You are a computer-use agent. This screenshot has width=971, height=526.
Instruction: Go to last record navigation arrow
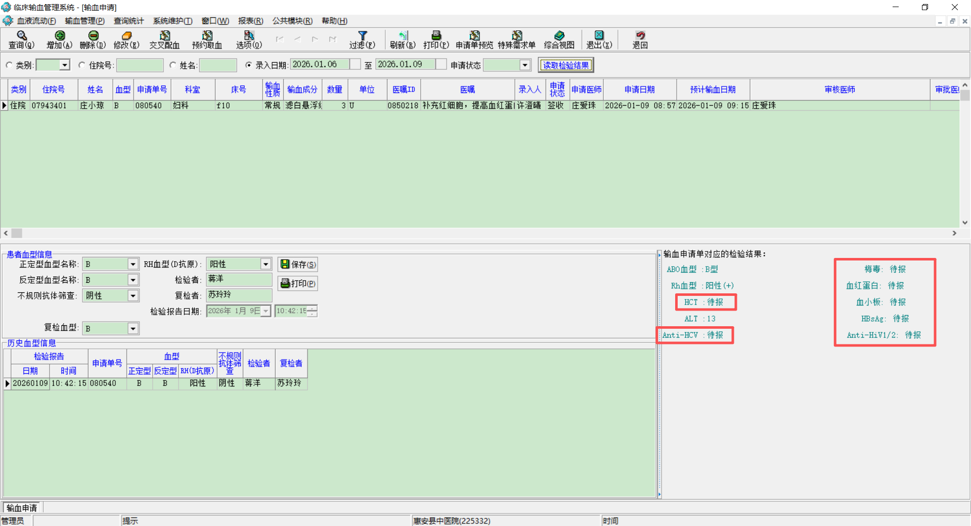(x=333, y=39)
